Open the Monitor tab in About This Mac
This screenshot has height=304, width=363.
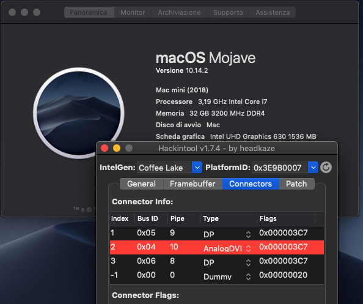[133, 12]
